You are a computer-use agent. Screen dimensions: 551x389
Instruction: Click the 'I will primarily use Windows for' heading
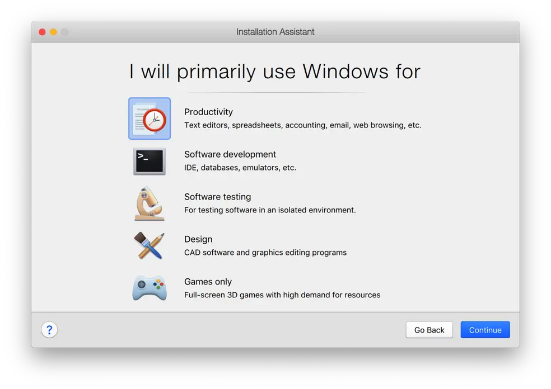pyautogui.click(x=275, y=72)
